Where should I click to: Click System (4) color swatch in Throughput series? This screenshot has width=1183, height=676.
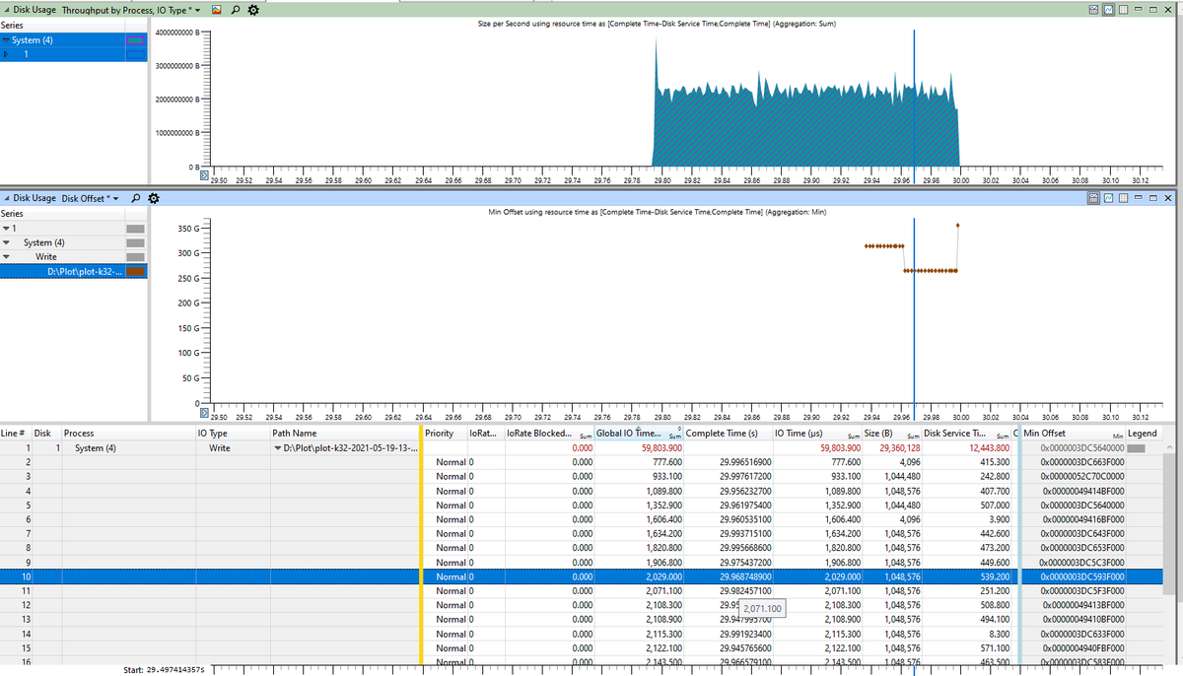[135, 40]
